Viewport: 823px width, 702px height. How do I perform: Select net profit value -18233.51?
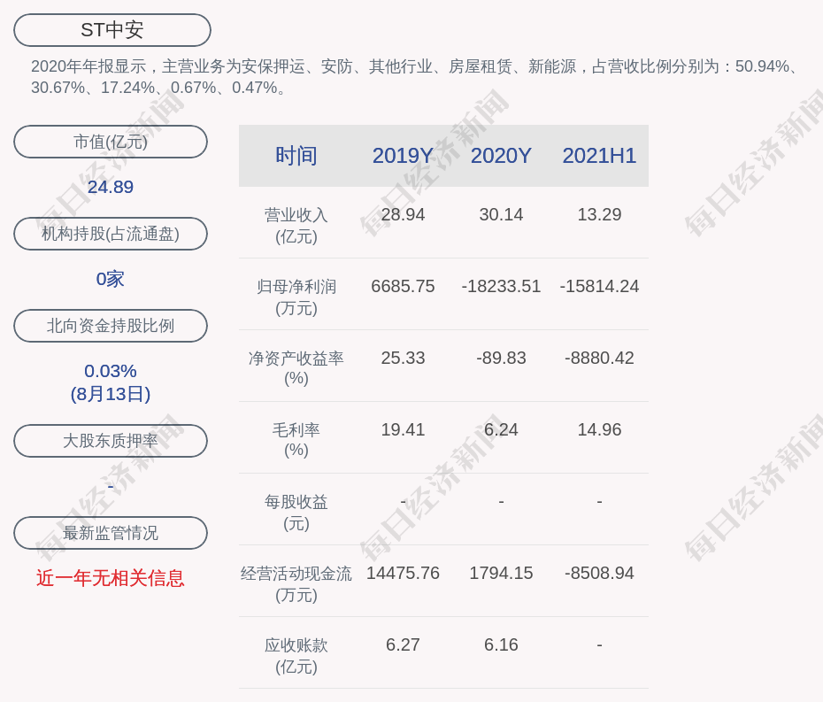point(501,286)
